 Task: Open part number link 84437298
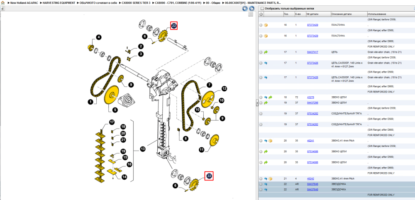[x=312, y=102]
